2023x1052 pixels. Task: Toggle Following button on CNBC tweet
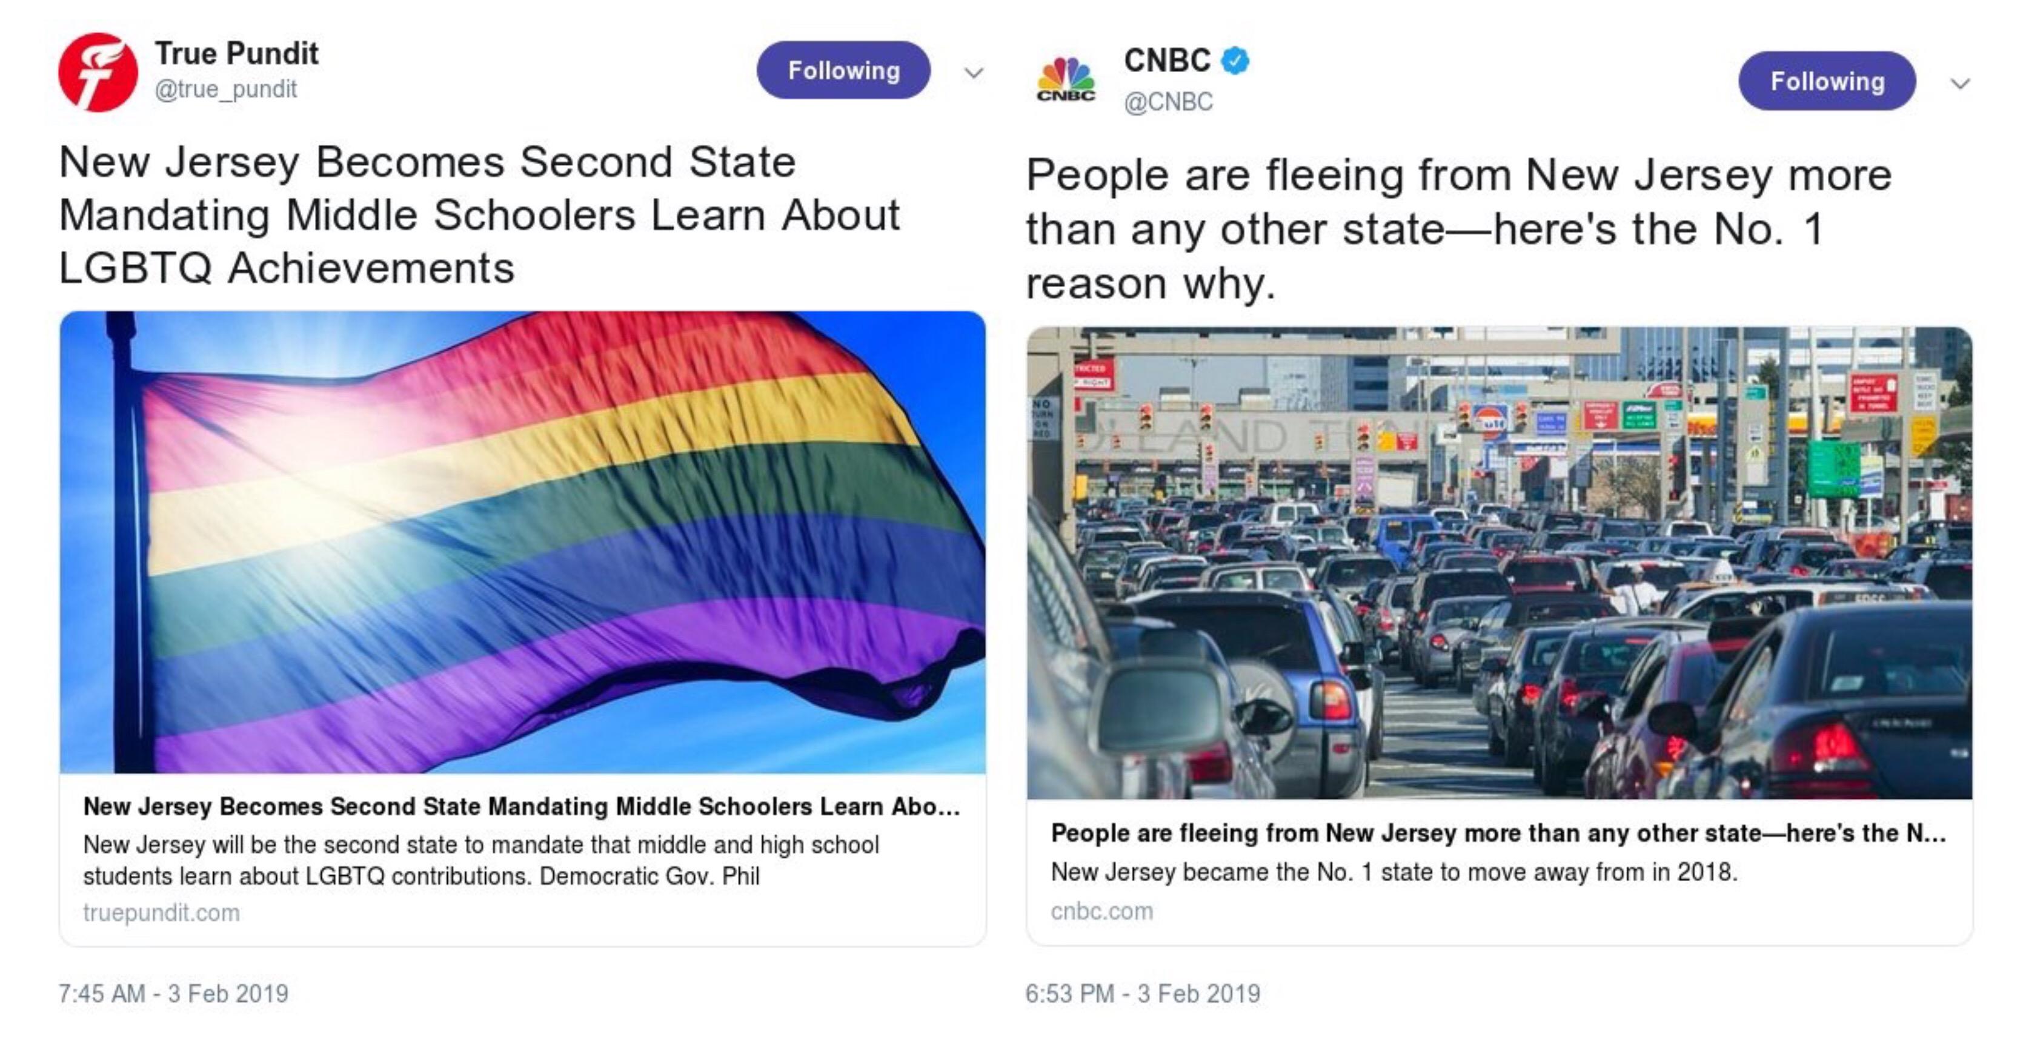click(1827, 82)
